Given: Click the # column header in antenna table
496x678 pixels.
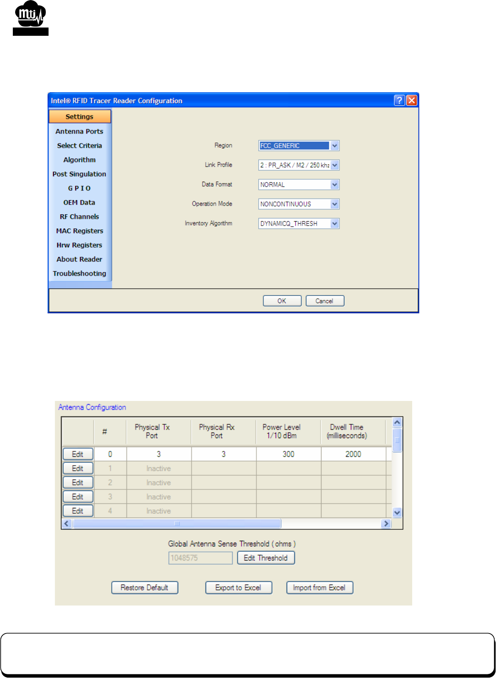Looking at the screenshot, I should coord(110,431).
